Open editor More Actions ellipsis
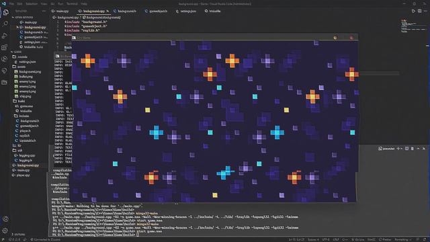430x242 pixels. pyautogui.click(x=425, y=11)
